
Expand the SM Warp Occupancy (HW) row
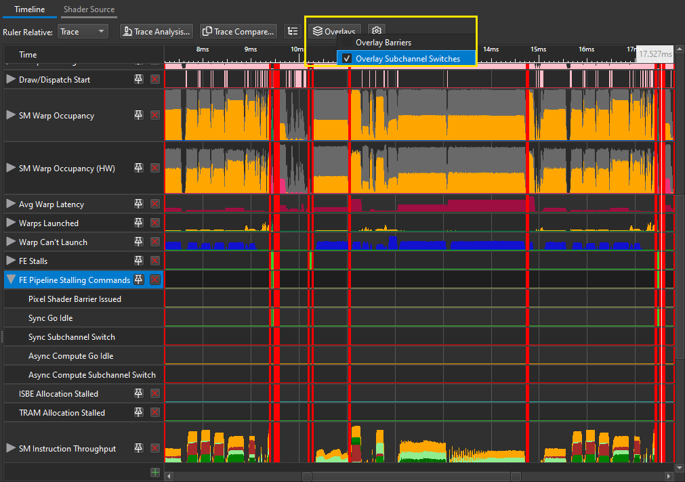pyautogui.click(x=9, y=167)
